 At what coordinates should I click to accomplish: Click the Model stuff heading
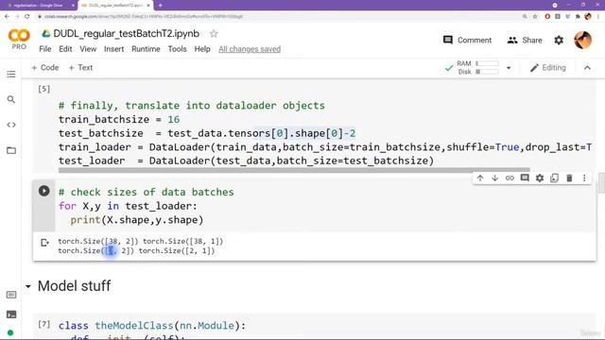tap(74, 286)
